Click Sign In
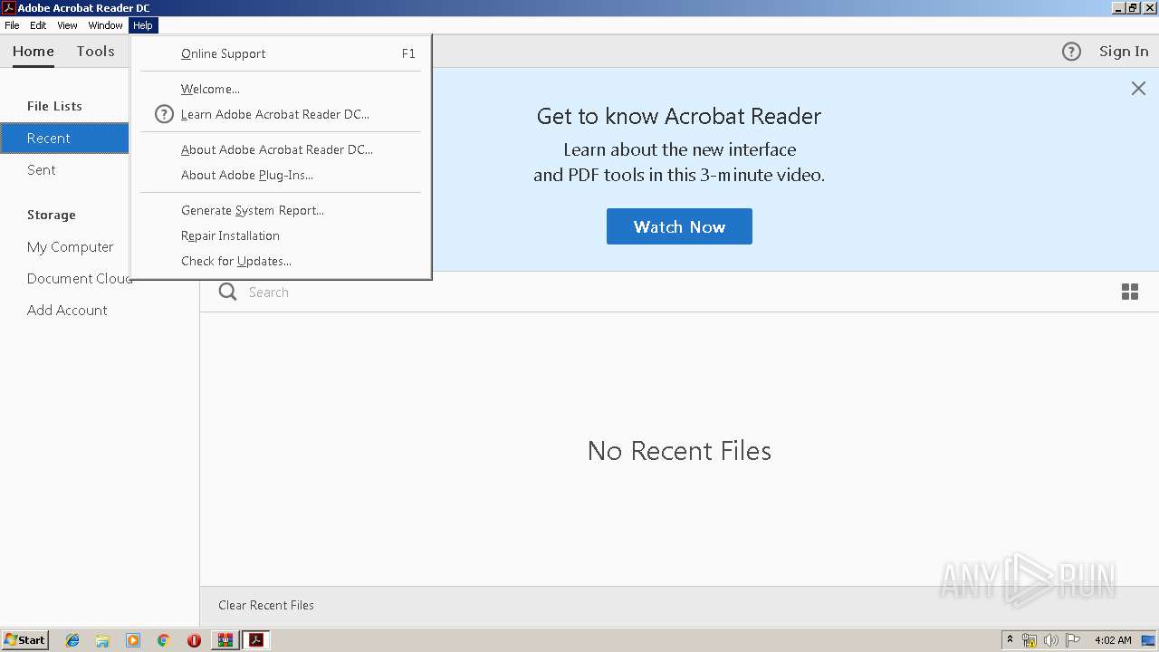 point(1124,52)
